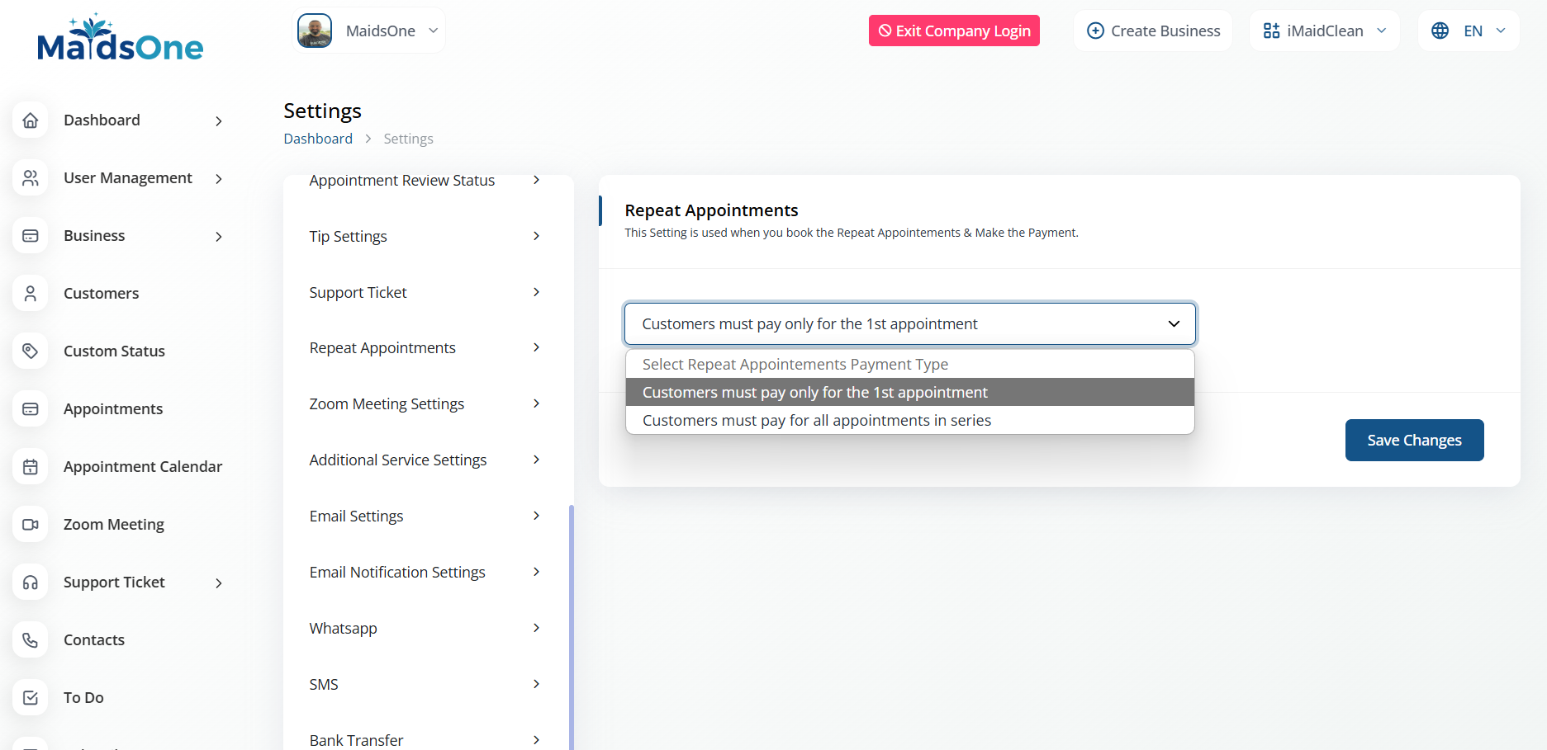Click the To Do checkmark icon
1547x750 pixels.
tap(31, 698)
